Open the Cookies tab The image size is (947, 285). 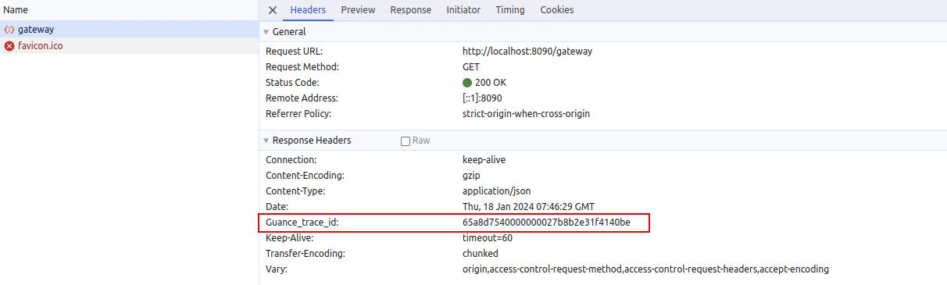[556, 10]
